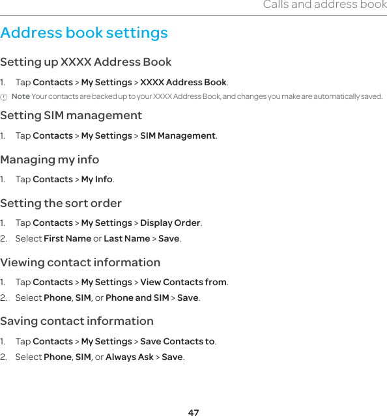This screenshot has width=387, height=416.
Task: Select heading 'Setting SIM management'
Action: click(71, 116)
